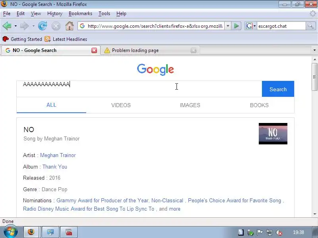Click the green check security tray icon

pyautogui.click(x=250, y=232)
